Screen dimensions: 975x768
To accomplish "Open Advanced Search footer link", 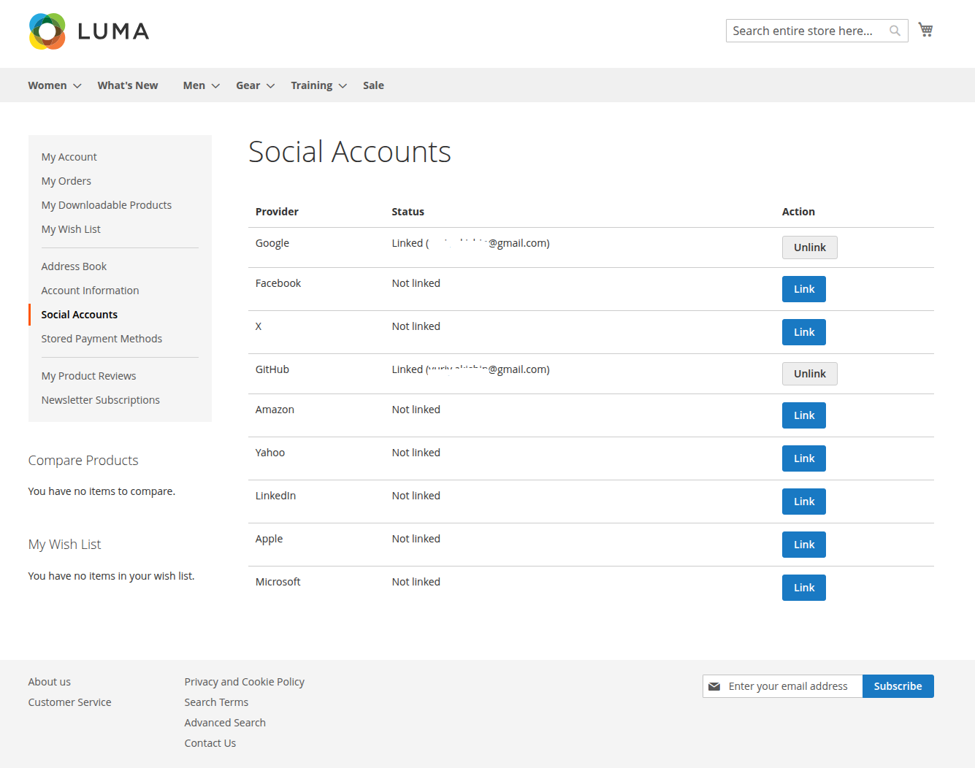I will point(225,723).
